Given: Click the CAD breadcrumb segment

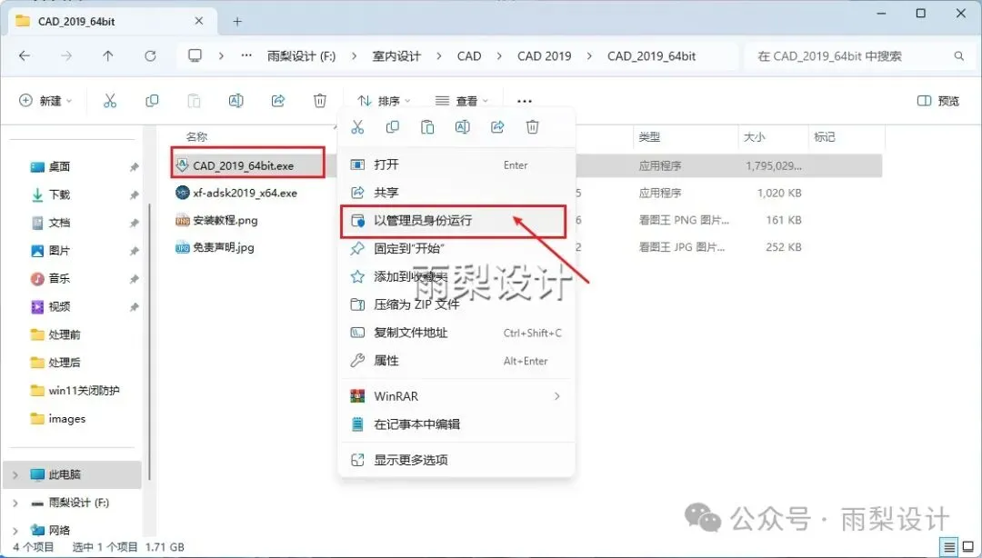Looking at the screenshot, I should [x=469, y=55].
